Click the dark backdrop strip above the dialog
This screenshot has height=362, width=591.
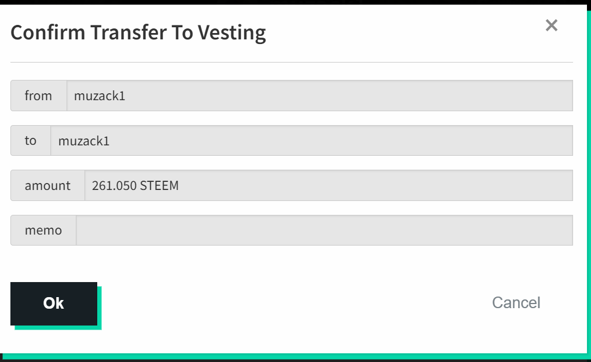coord(295,2)
